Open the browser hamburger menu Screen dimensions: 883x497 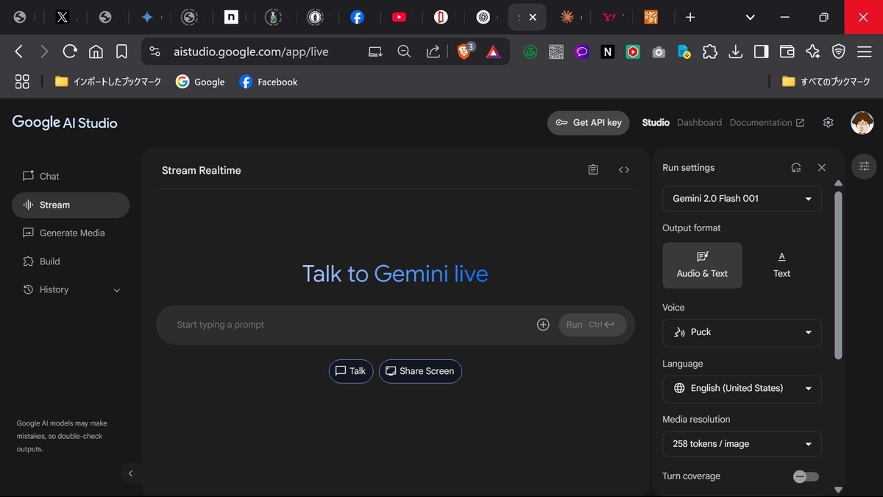864,52
